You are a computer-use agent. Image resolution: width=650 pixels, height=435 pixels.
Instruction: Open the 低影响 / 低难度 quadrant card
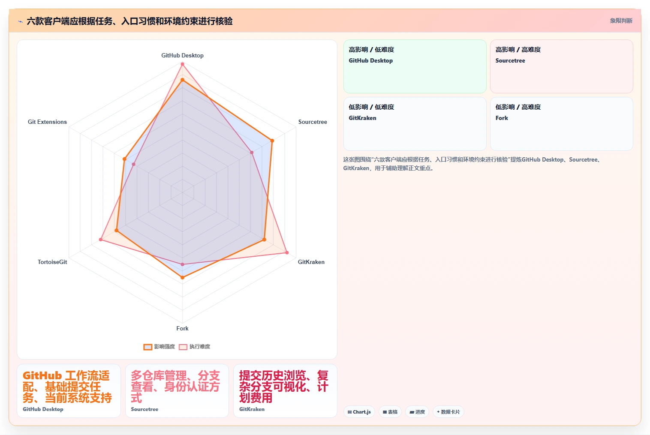point(415,124)
